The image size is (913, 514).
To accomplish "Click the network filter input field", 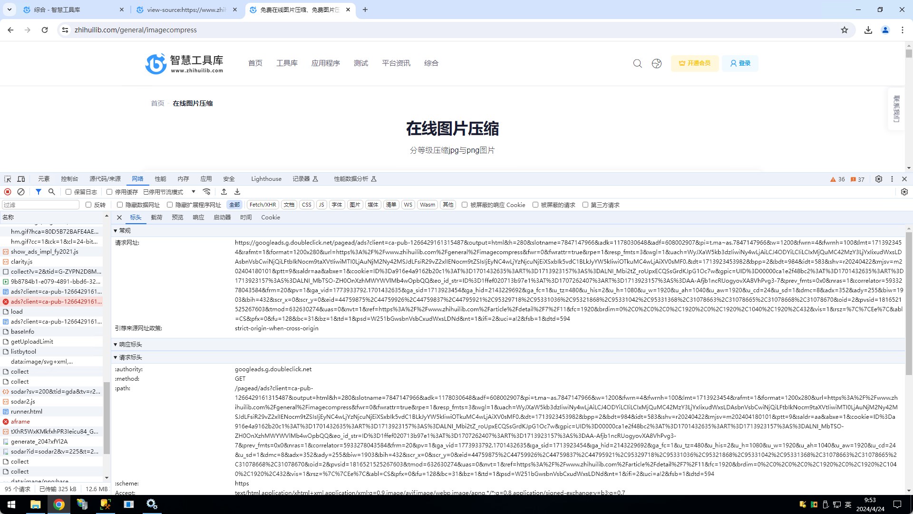I will (40, 205).
